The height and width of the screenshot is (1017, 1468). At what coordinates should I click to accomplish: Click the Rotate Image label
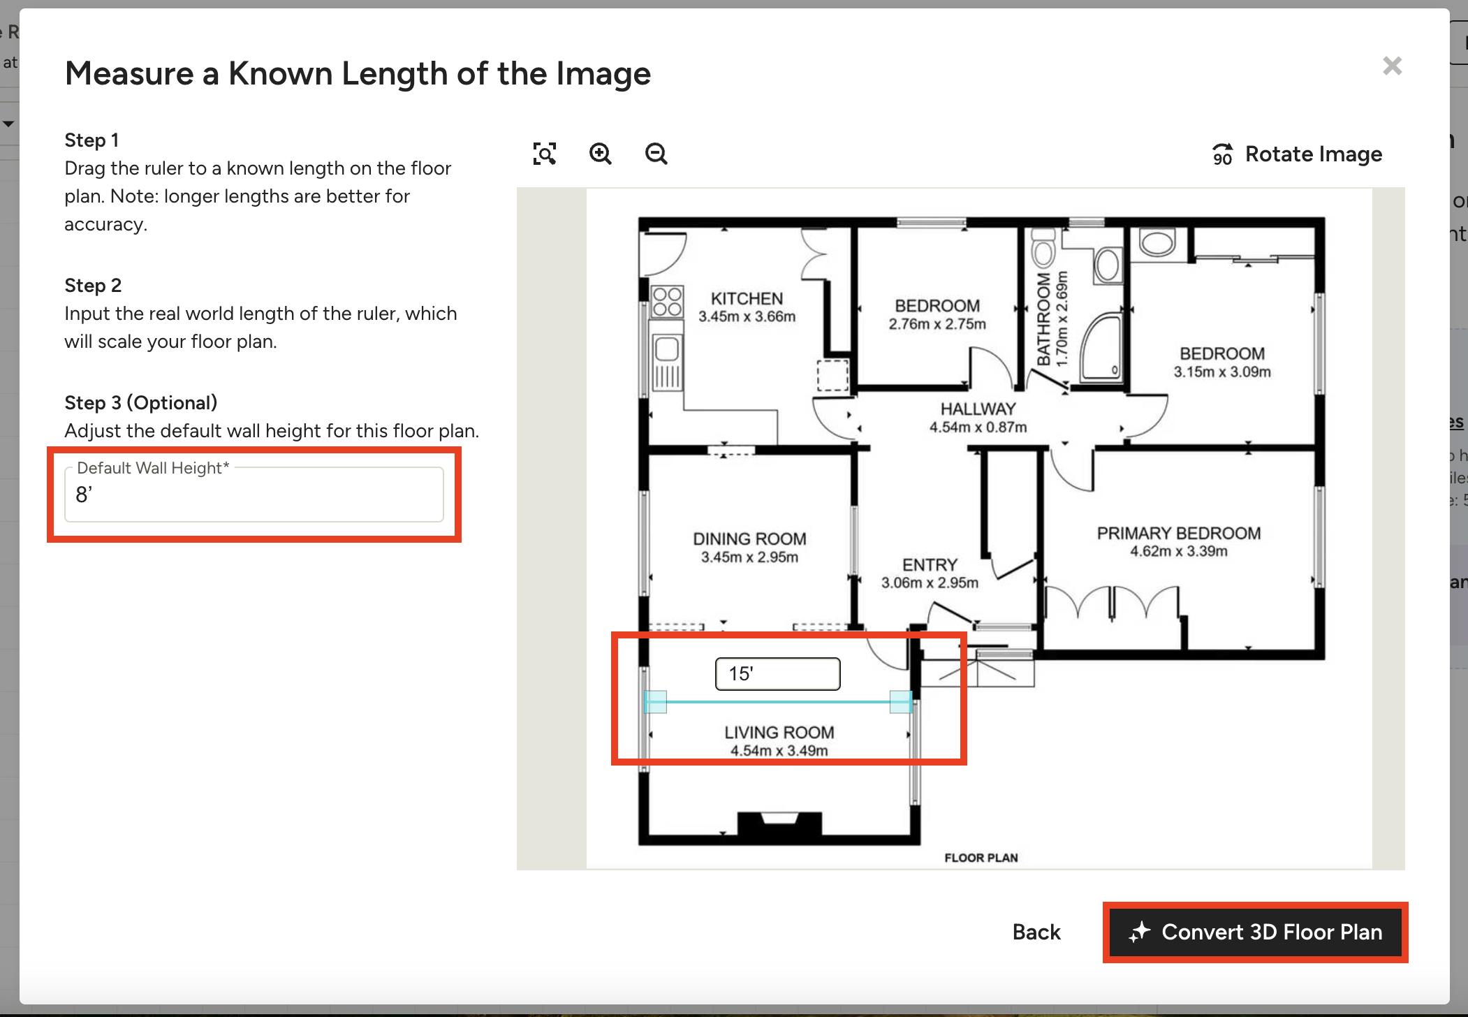click(1312, 154)
